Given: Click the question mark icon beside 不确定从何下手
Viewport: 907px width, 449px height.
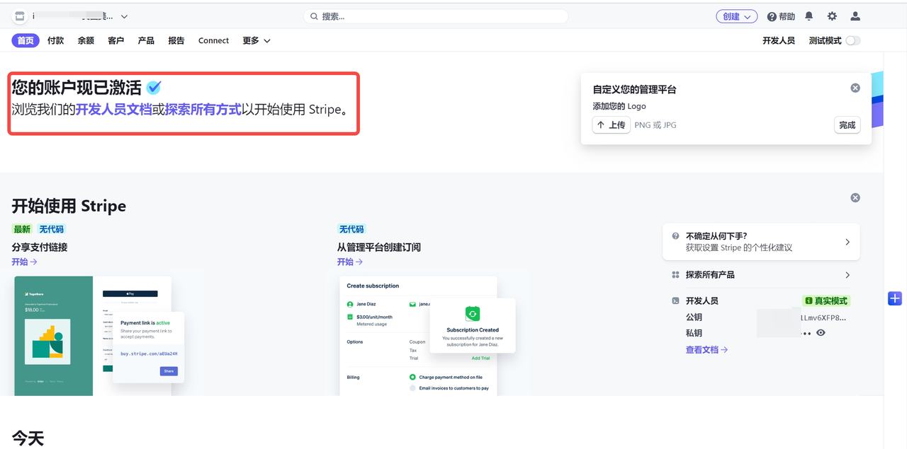Looking at the screenshot, I should (x=676, y=236).
